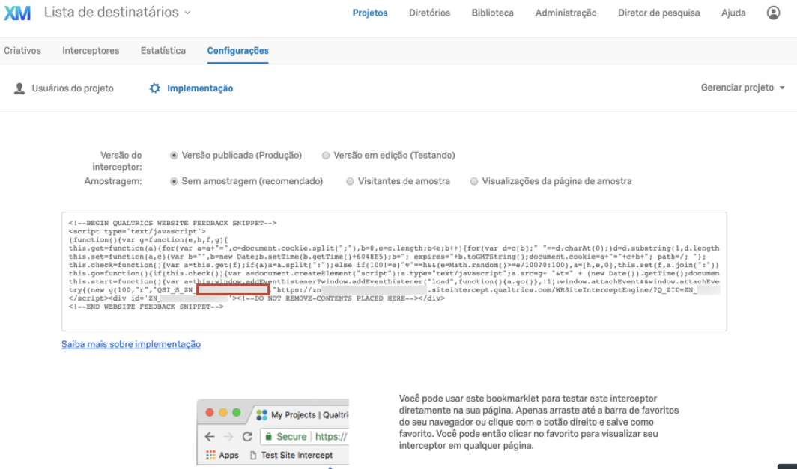Image resolution: width=797 pixels, height=469 pixels.
Task: Switch to the Configurações tab
Action: click(x=238, y=51)
